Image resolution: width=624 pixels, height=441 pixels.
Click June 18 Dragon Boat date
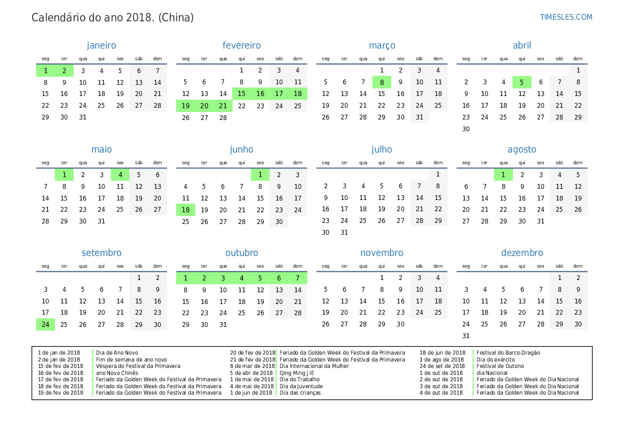click(x=186, y=210)
